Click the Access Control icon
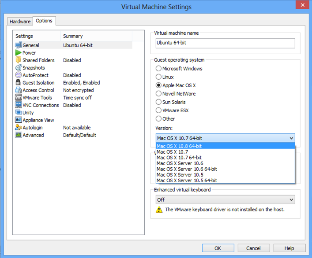Screen dimensions: 312x258 [19, 90]
